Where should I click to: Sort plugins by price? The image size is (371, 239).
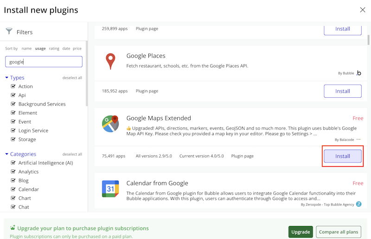pyautogui.click(x=77, y=49)
